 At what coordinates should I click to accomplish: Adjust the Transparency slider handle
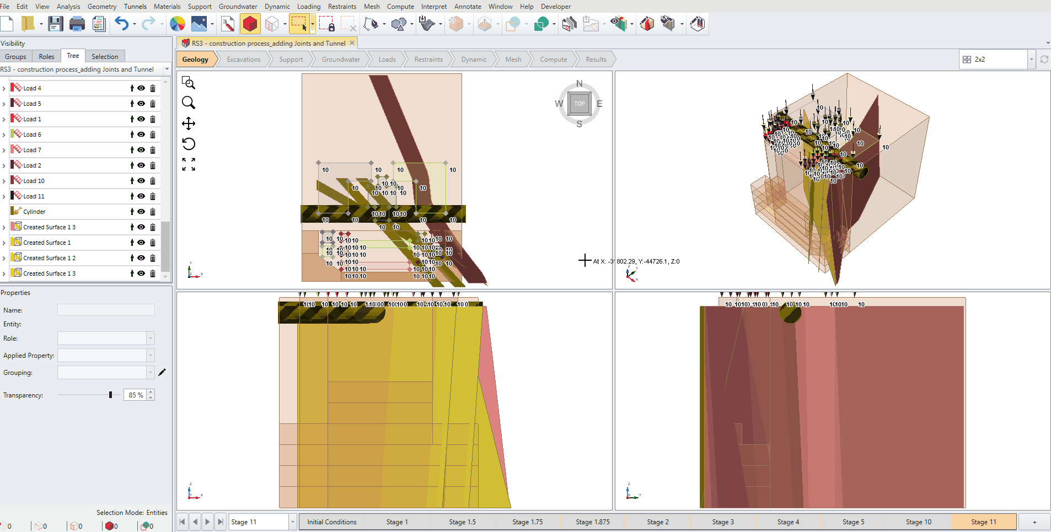click(x=111, y=395)
